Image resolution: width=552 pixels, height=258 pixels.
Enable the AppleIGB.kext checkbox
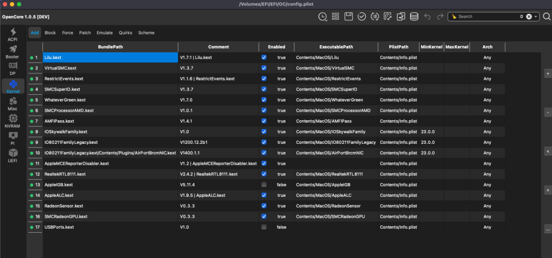(264, 185)
